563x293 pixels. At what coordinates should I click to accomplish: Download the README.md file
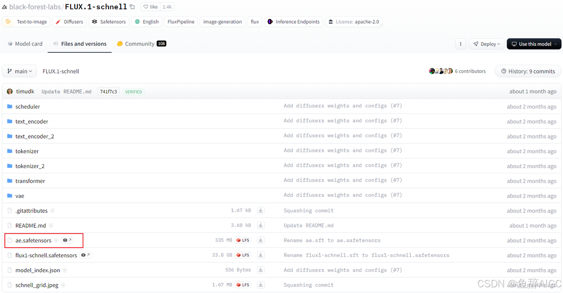(x=261, y=226)
